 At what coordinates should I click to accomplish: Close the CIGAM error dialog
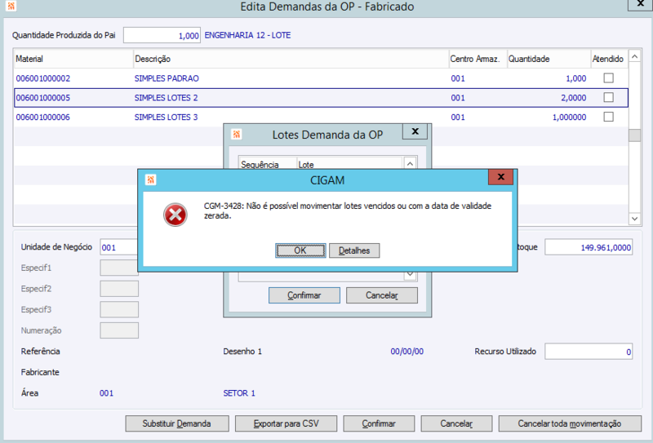coord(500,177)
